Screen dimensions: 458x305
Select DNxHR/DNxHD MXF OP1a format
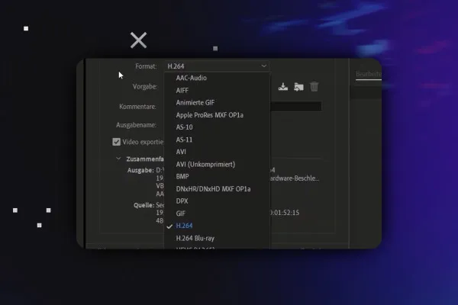213,189
